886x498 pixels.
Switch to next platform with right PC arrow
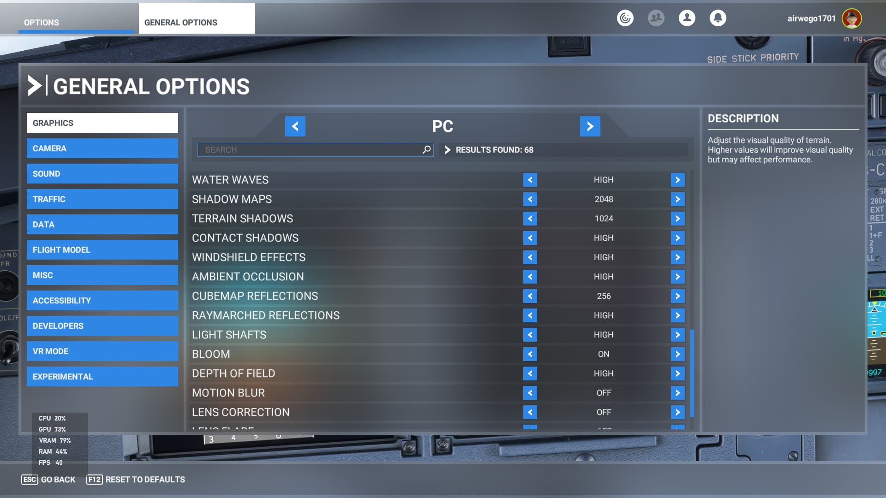(x=590, y=126)
